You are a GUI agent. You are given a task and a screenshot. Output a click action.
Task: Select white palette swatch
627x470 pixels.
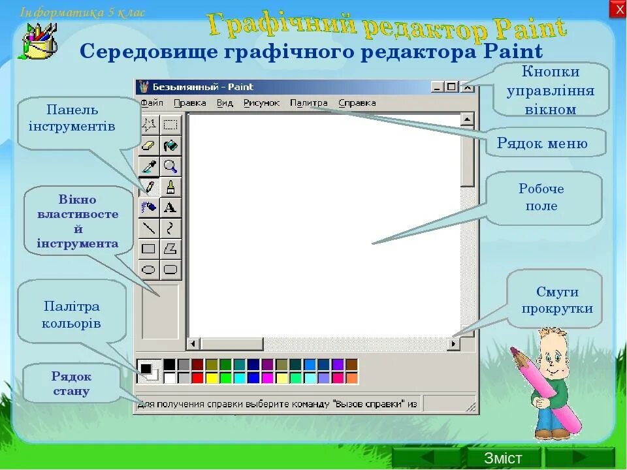170,377
